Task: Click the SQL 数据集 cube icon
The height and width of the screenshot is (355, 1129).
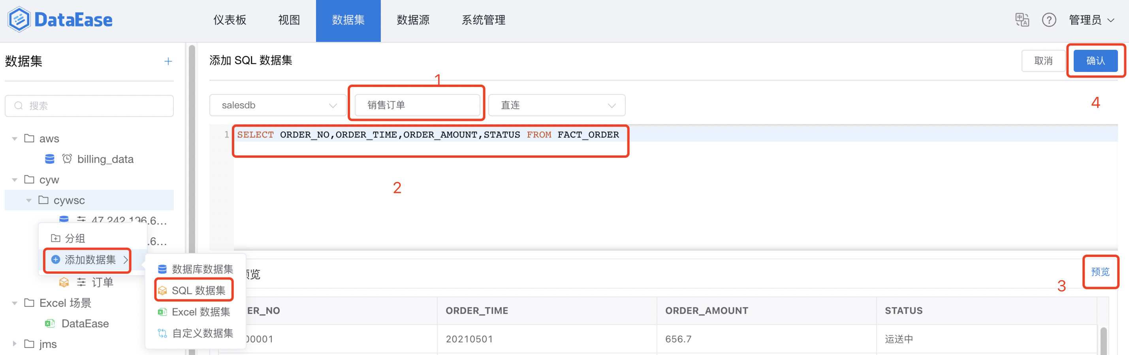Action: tap(162, 291)
